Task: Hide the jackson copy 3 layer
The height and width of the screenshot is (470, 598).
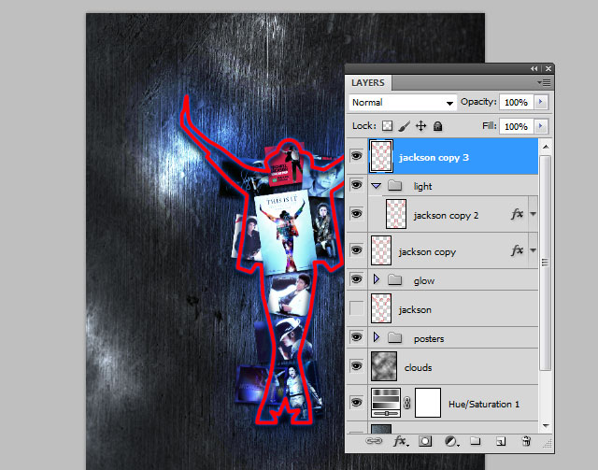Action: coord(356,156)
